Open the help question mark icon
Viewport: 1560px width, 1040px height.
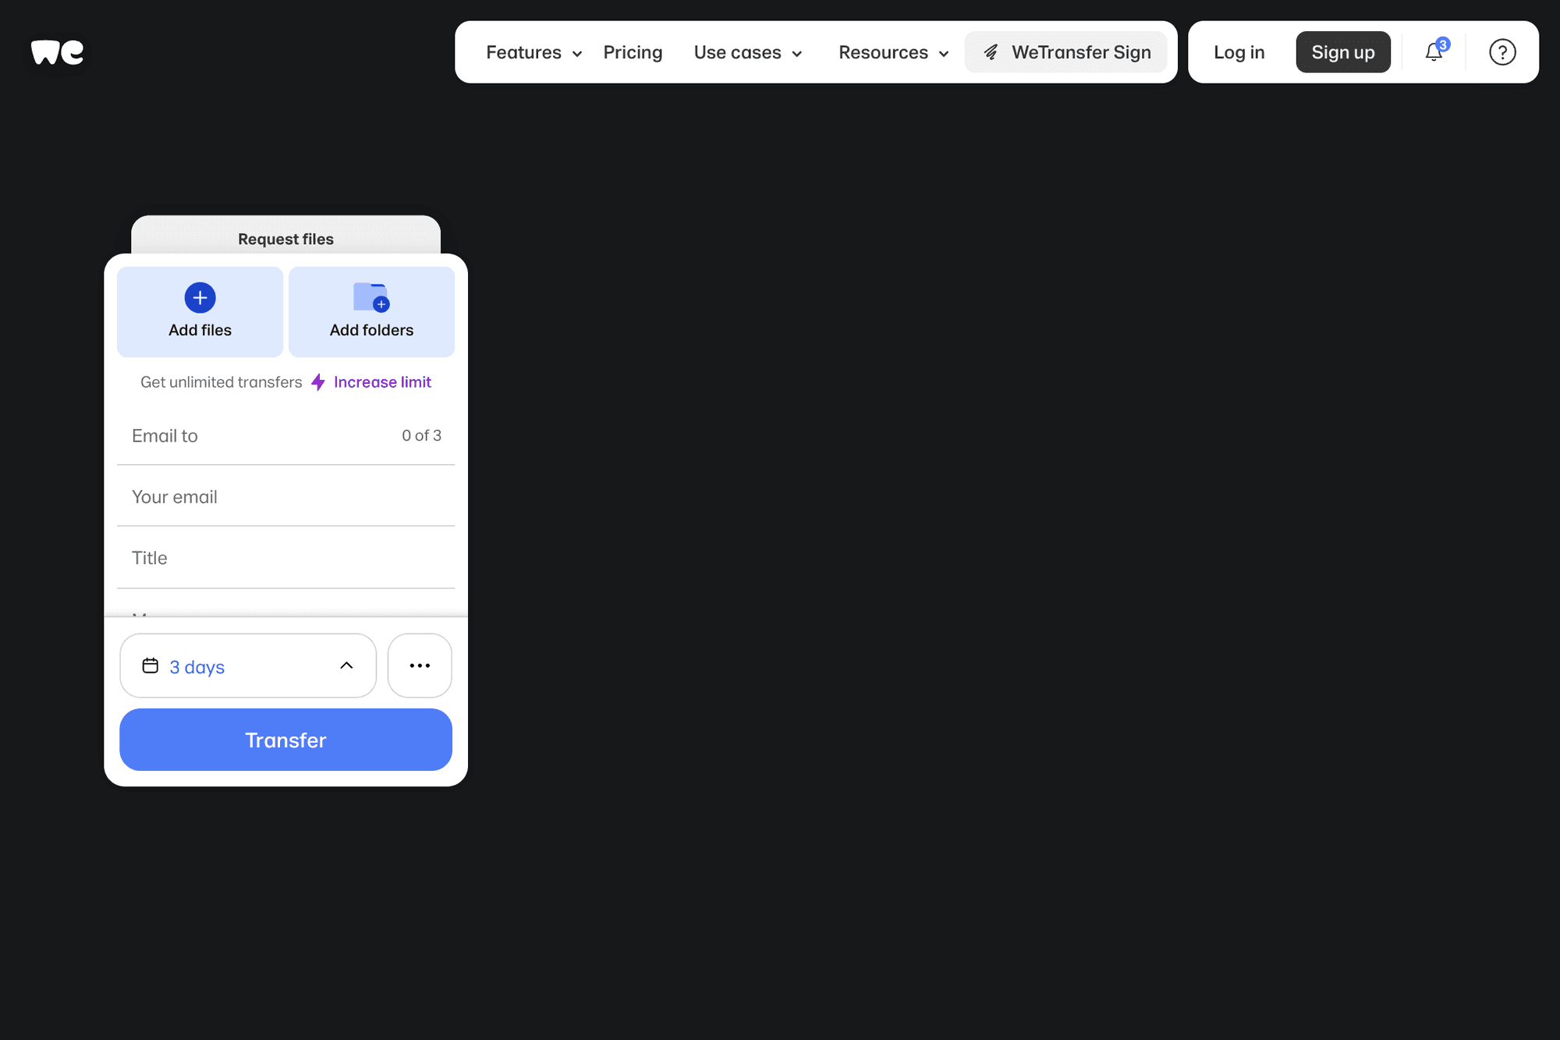tap(1502, 52)
